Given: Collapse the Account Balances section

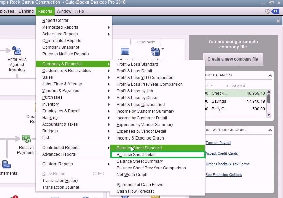Looking at the screenshot, I should 270,75.
